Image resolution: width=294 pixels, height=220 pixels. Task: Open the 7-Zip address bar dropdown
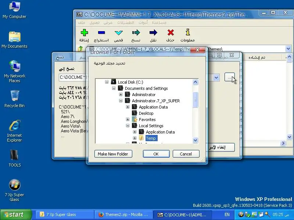pos(288,49)
